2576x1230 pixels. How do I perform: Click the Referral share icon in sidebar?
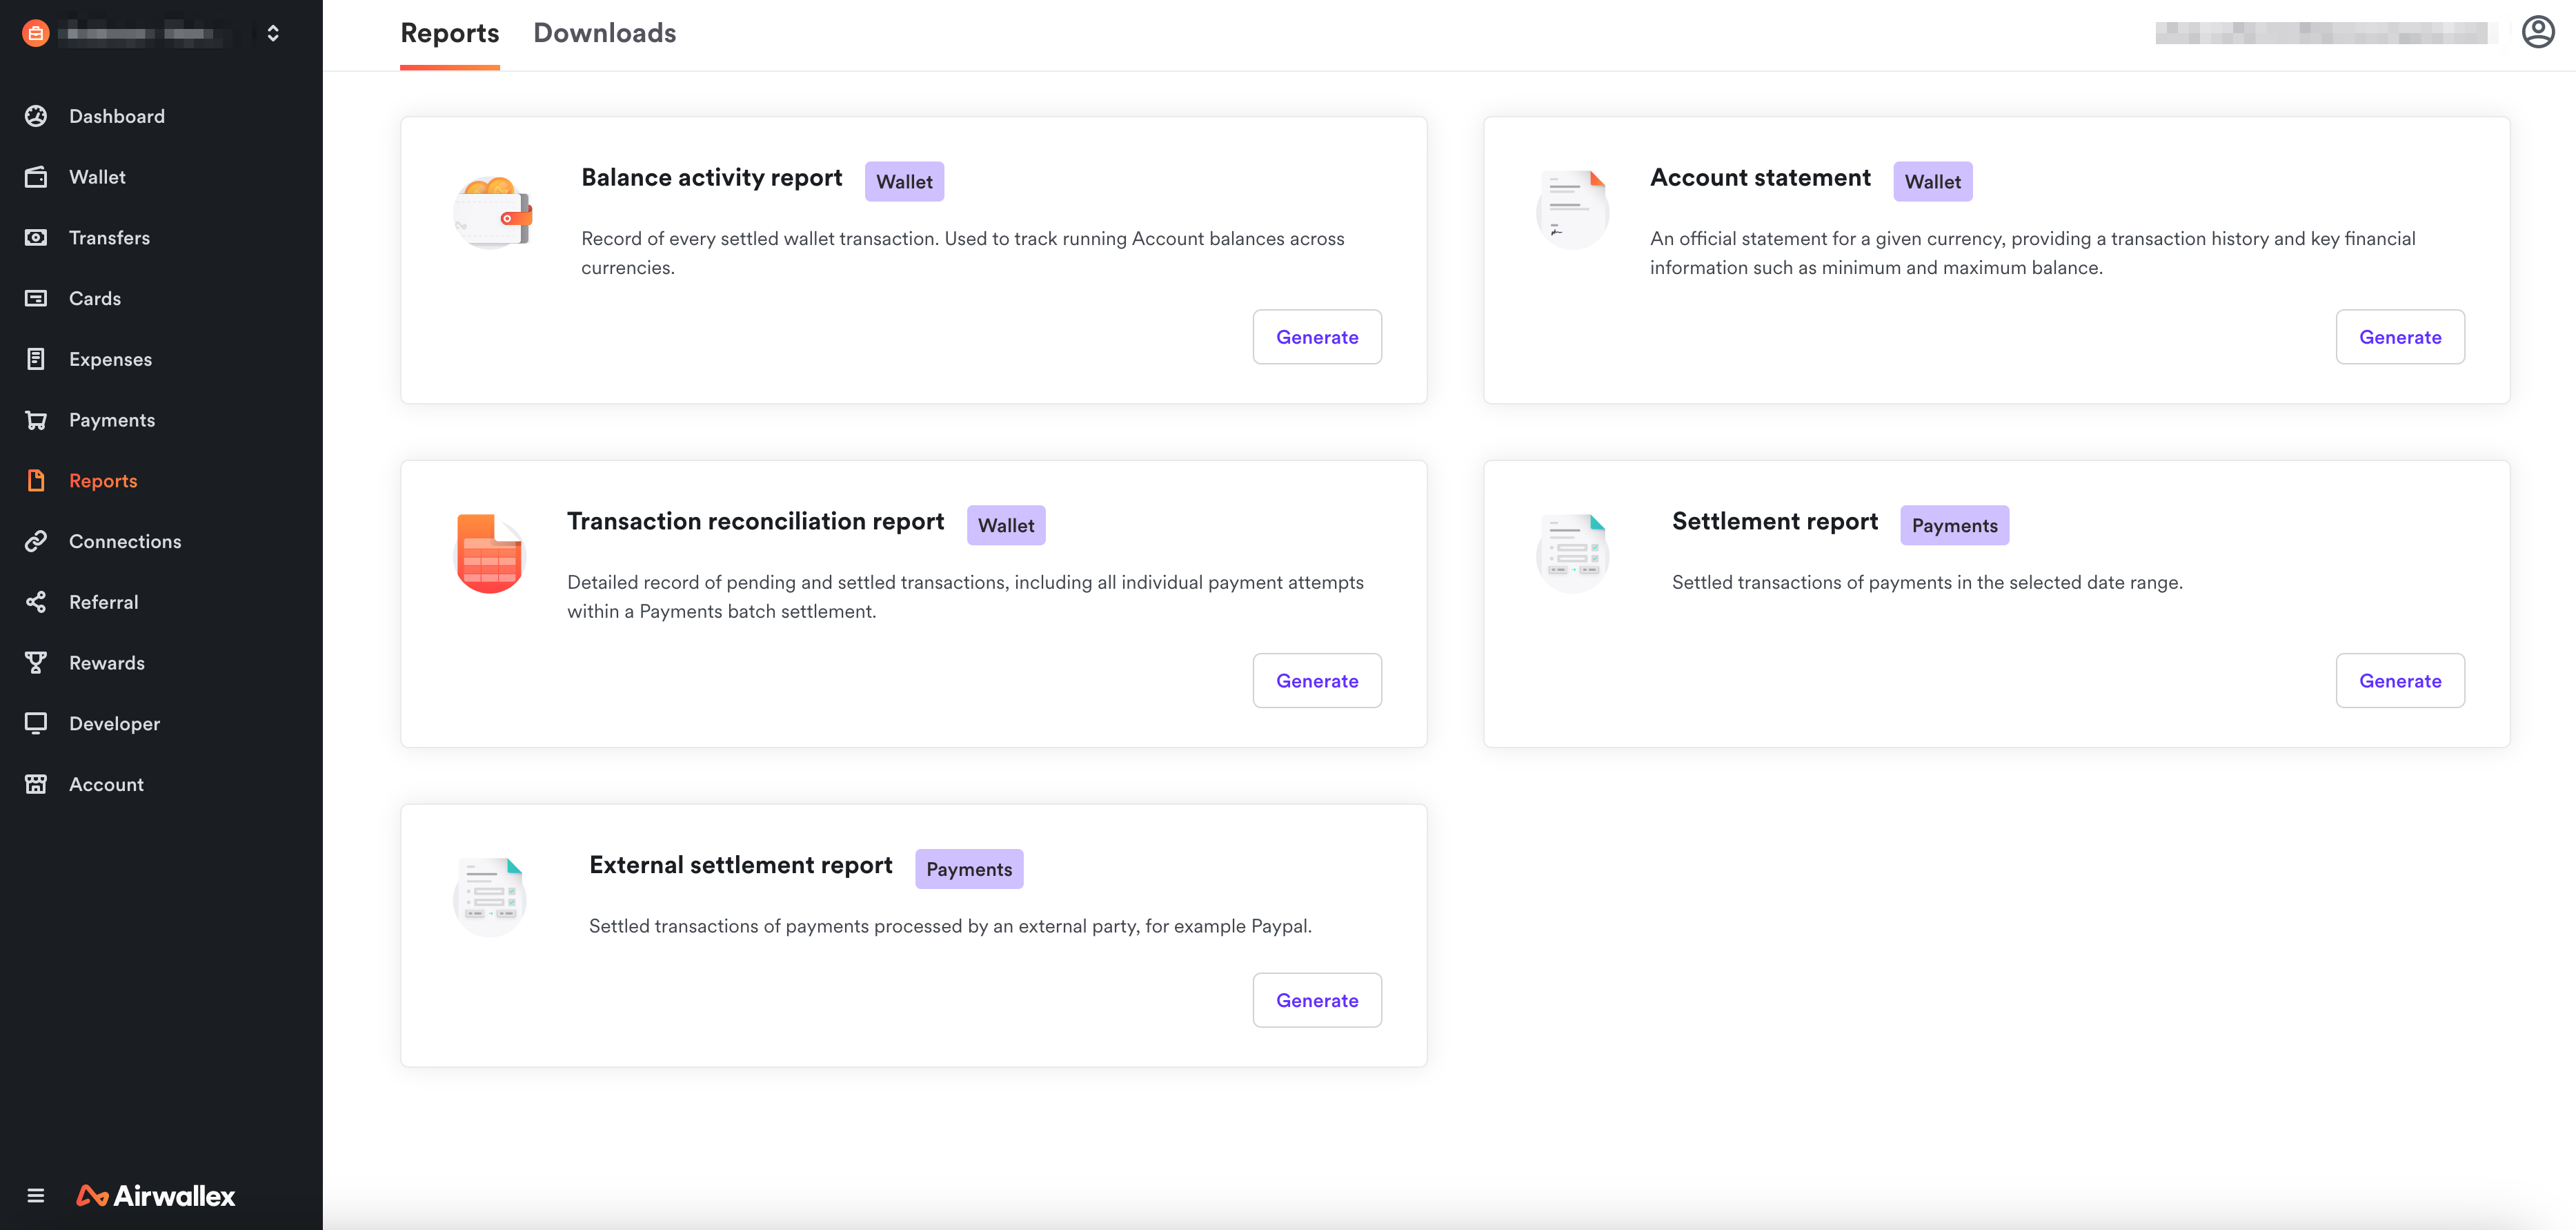click(36, 603)
